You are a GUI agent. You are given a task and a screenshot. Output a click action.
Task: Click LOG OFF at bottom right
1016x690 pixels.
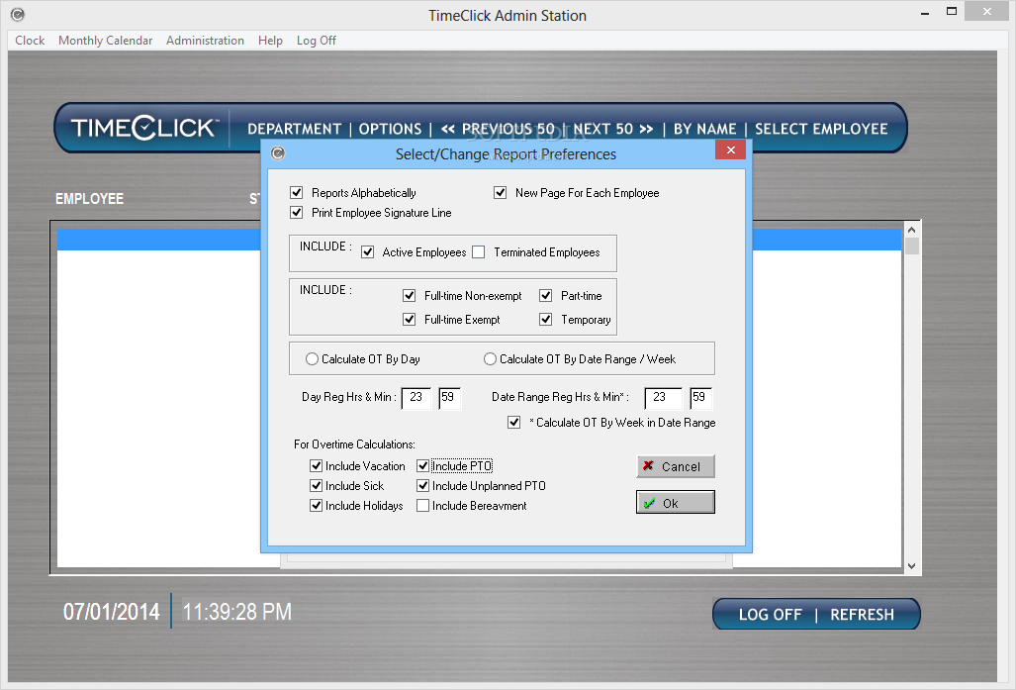click(x=770, y=614)
